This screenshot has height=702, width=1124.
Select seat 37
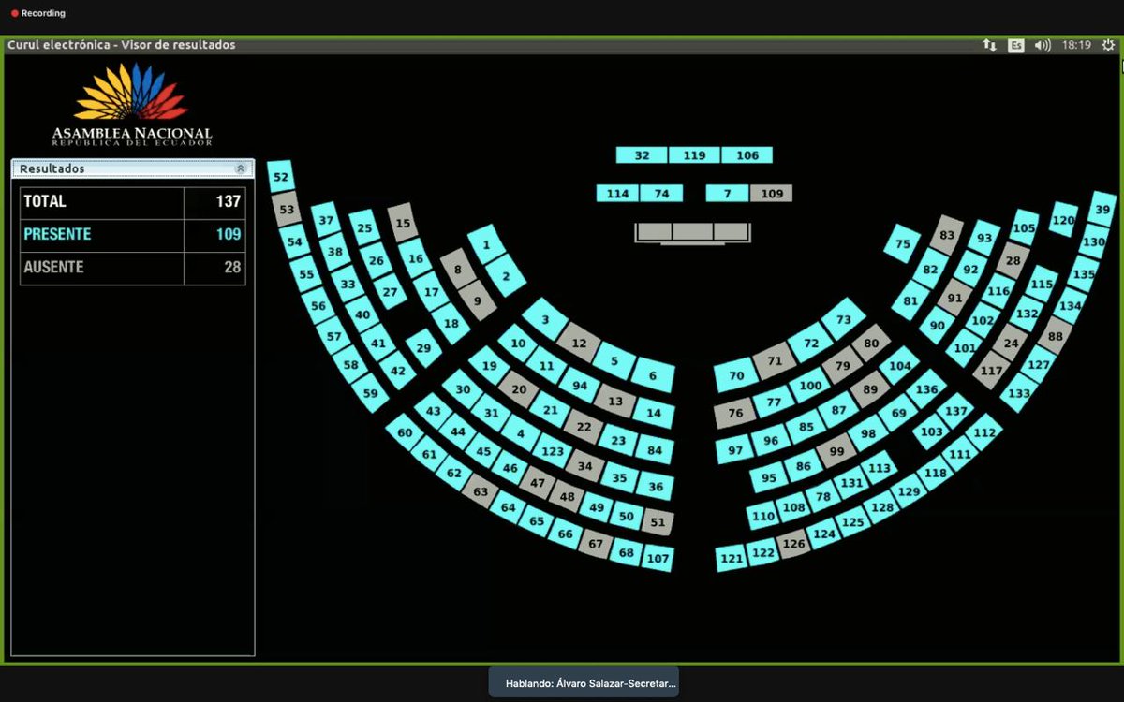tap(326, 220)
